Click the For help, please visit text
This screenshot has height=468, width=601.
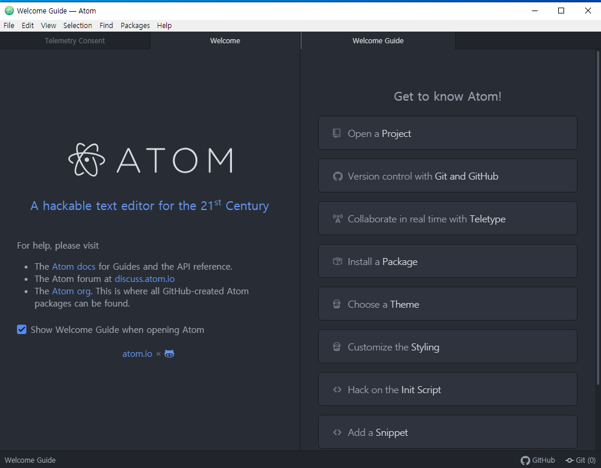pos(58,245)
